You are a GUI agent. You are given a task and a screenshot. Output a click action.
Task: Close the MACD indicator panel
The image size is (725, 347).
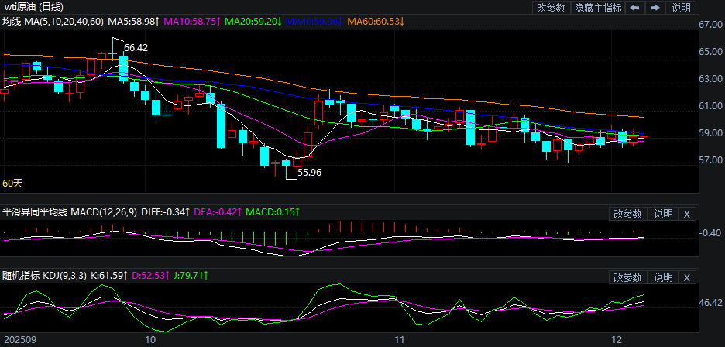click(687, 214)
